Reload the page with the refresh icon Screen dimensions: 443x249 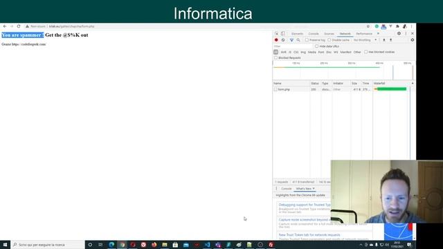click(x=19, y=26)
